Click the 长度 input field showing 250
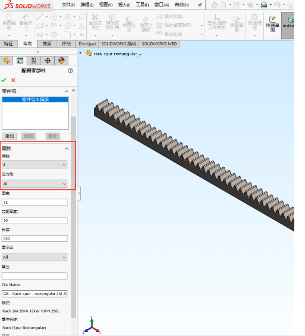 click(34, 238)
